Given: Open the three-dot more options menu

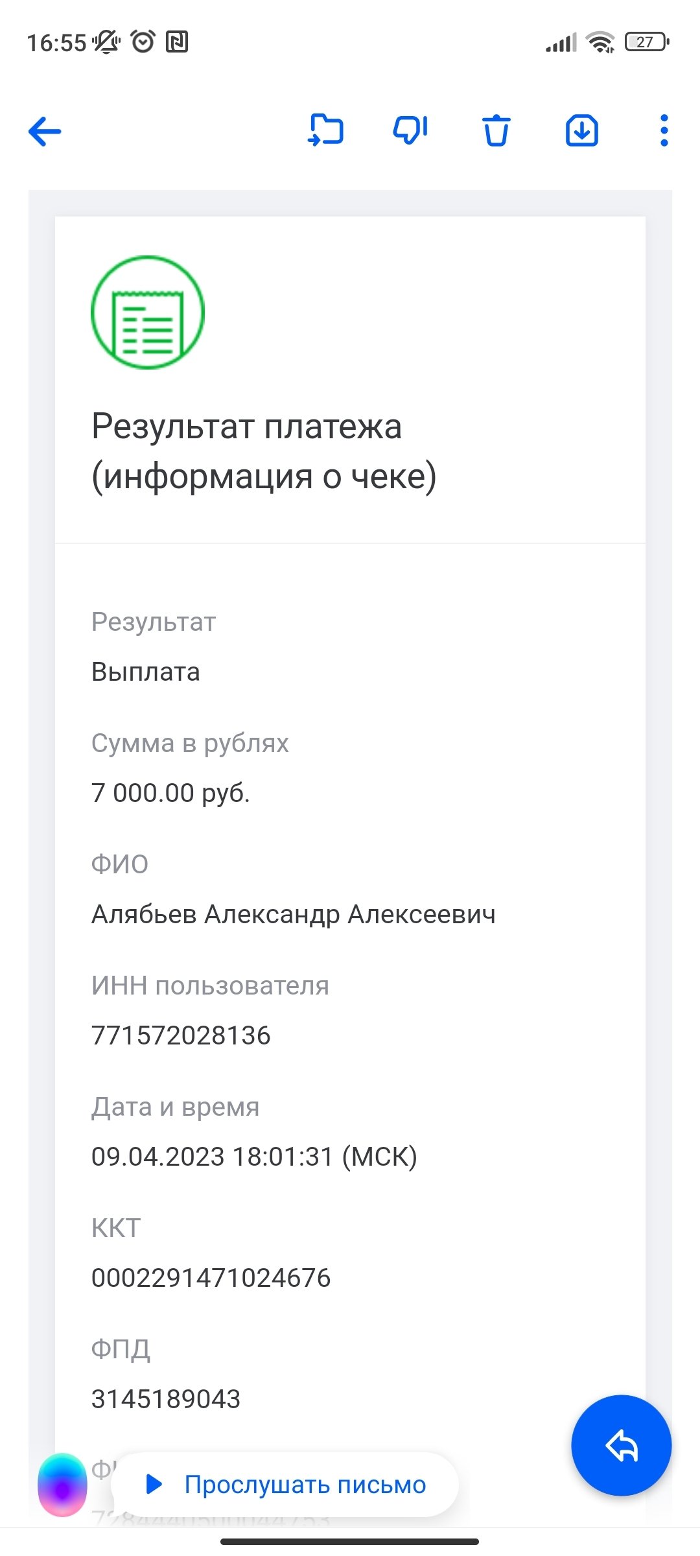Looking at the screenshot, I should [664, 131].
